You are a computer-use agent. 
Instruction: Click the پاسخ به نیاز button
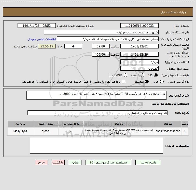coord(148,162)
